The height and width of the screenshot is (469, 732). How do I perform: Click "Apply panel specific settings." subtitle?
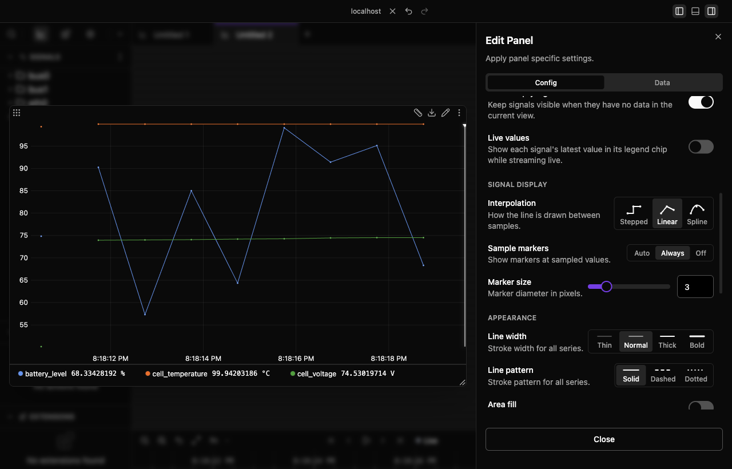(539, 58)
